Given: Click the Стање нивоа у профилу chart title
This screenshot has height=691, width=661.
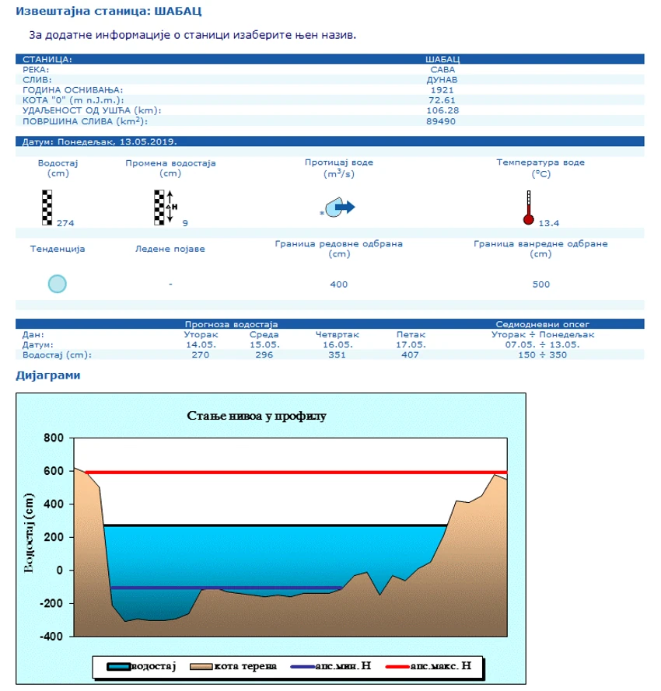Looking at the screenshot, I should pos(256,416).
